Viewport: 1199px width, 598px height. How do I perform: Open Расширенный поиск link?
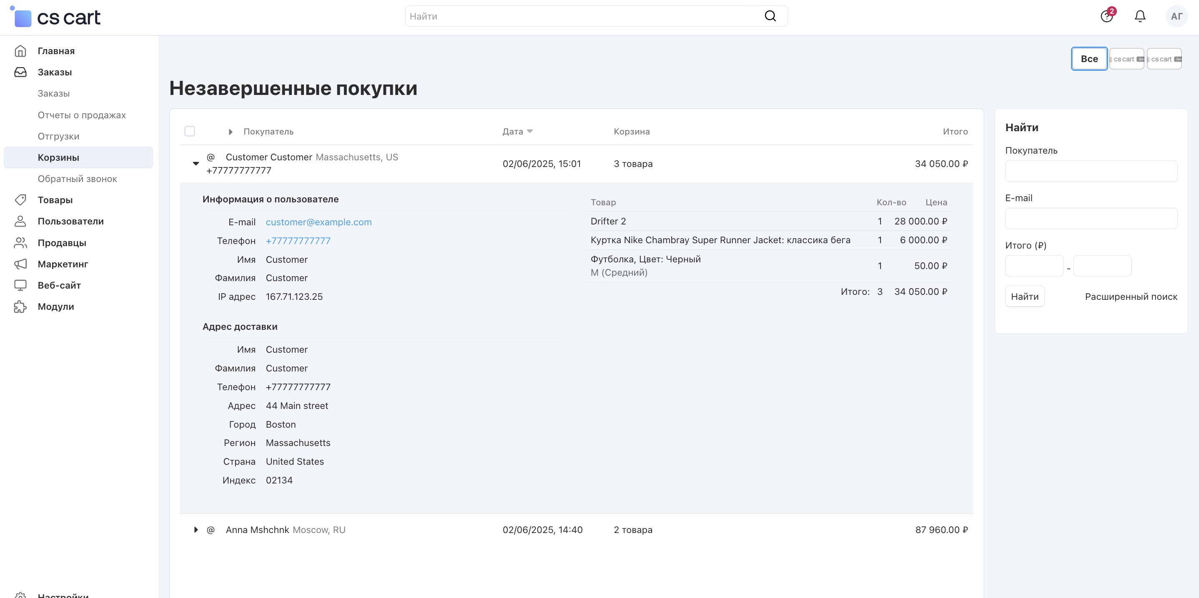coord(1131,297)
